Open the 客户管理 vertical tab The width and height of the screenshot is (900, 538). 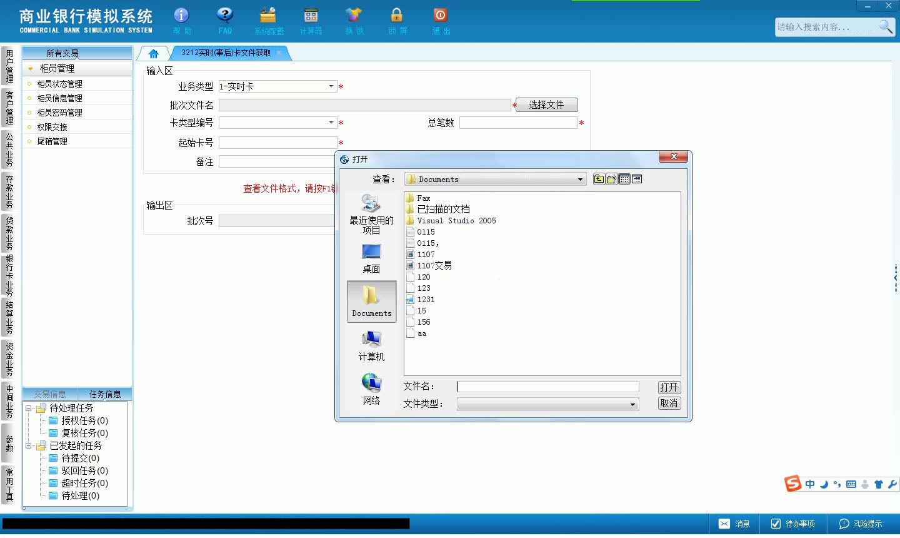click(9, 107)
